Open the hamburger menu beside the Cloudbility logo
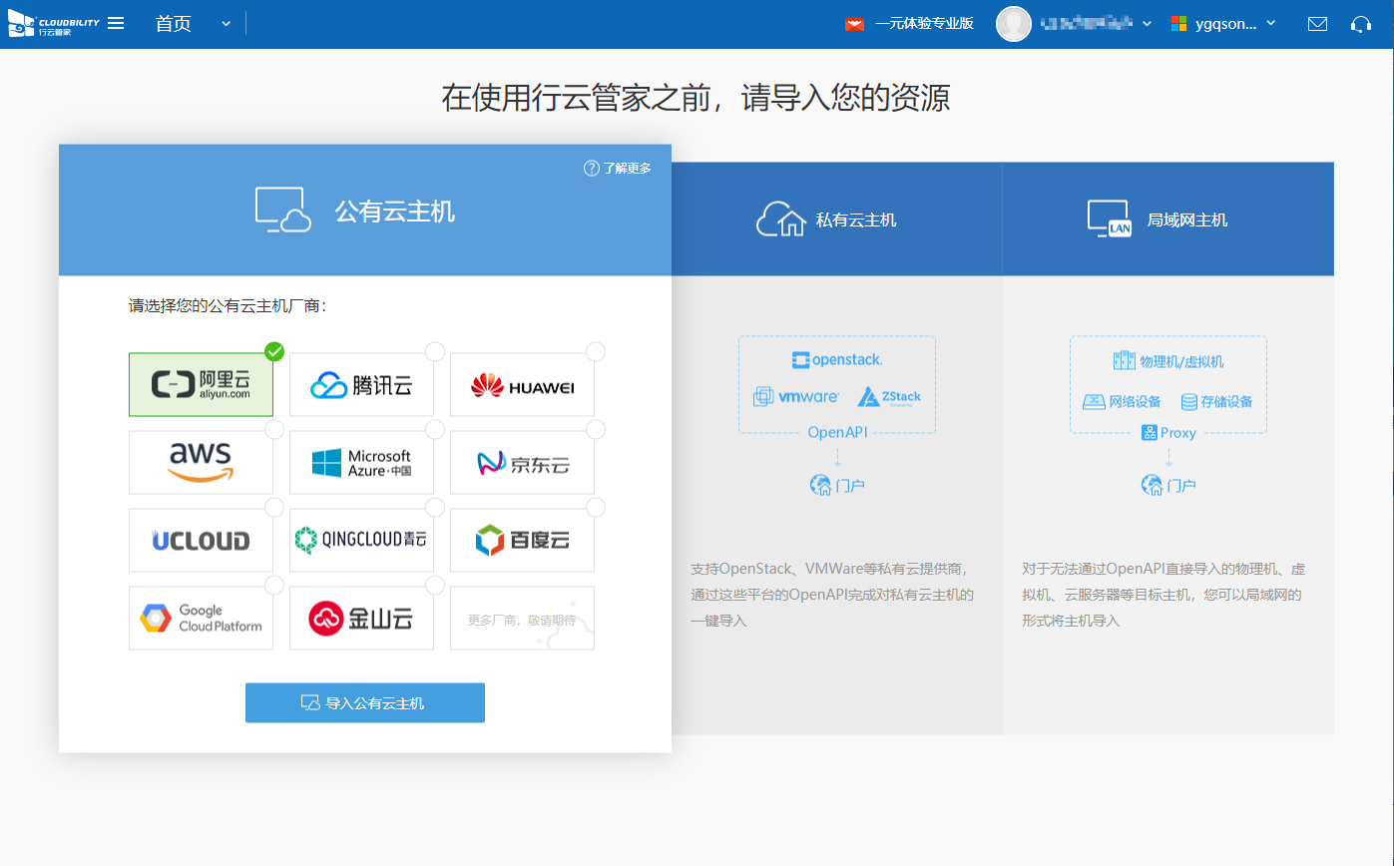 point(116,23)
